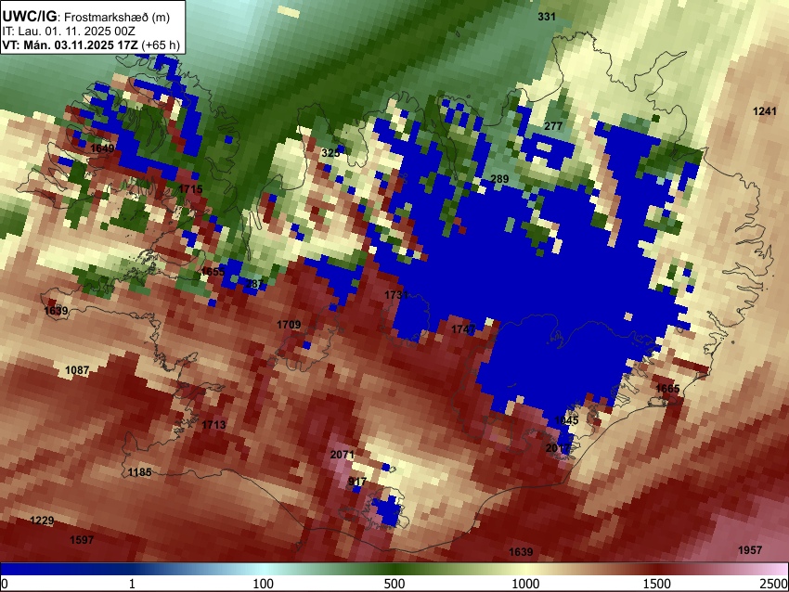This screenshot has height=592, width=789.
Task: Click the map value 1087
Action: [x=77, y=370]
